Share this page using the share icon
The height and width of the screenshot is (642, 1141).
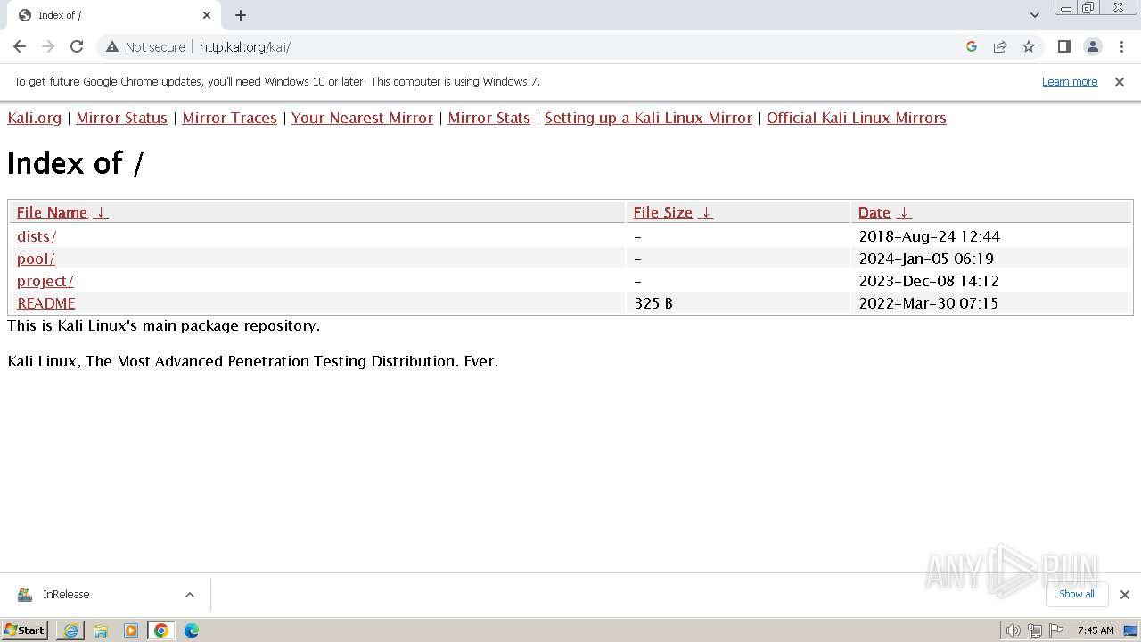1000,46
